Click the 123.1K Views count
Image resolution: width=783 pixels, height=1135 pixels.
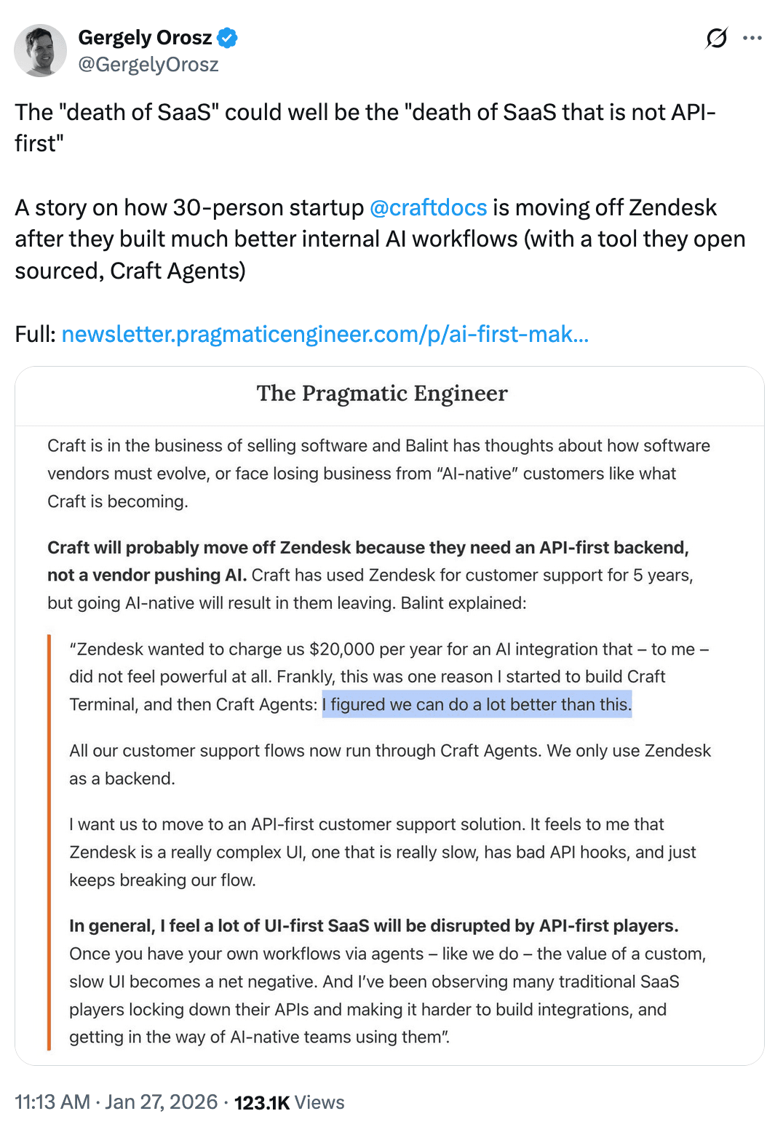click(289, 1103)
